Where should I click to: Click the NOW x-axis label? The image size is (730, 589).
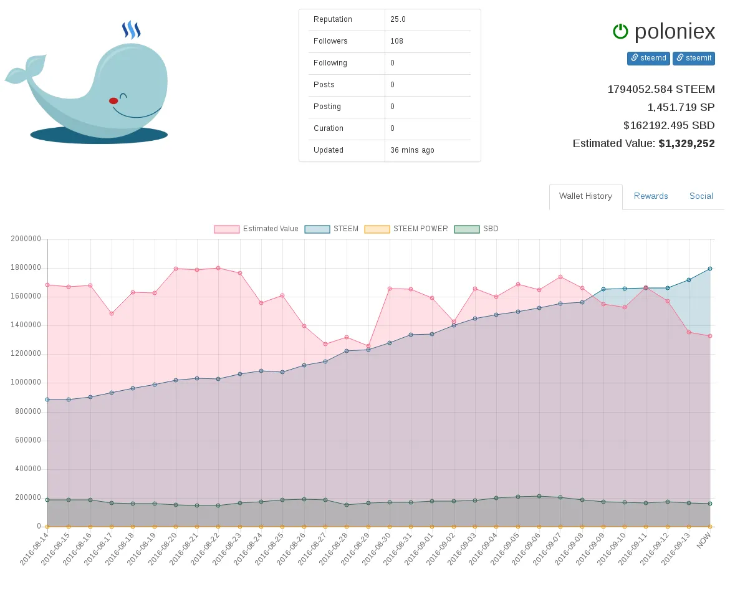pos(704,540)
